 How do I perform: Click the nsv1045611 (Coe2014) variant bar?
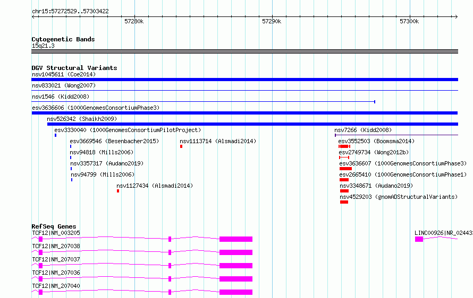click(244, 80)
